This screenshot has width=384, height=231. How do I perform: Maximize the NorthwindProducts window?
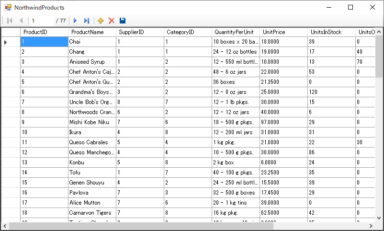pyautogui.click(x=350, y=7)
